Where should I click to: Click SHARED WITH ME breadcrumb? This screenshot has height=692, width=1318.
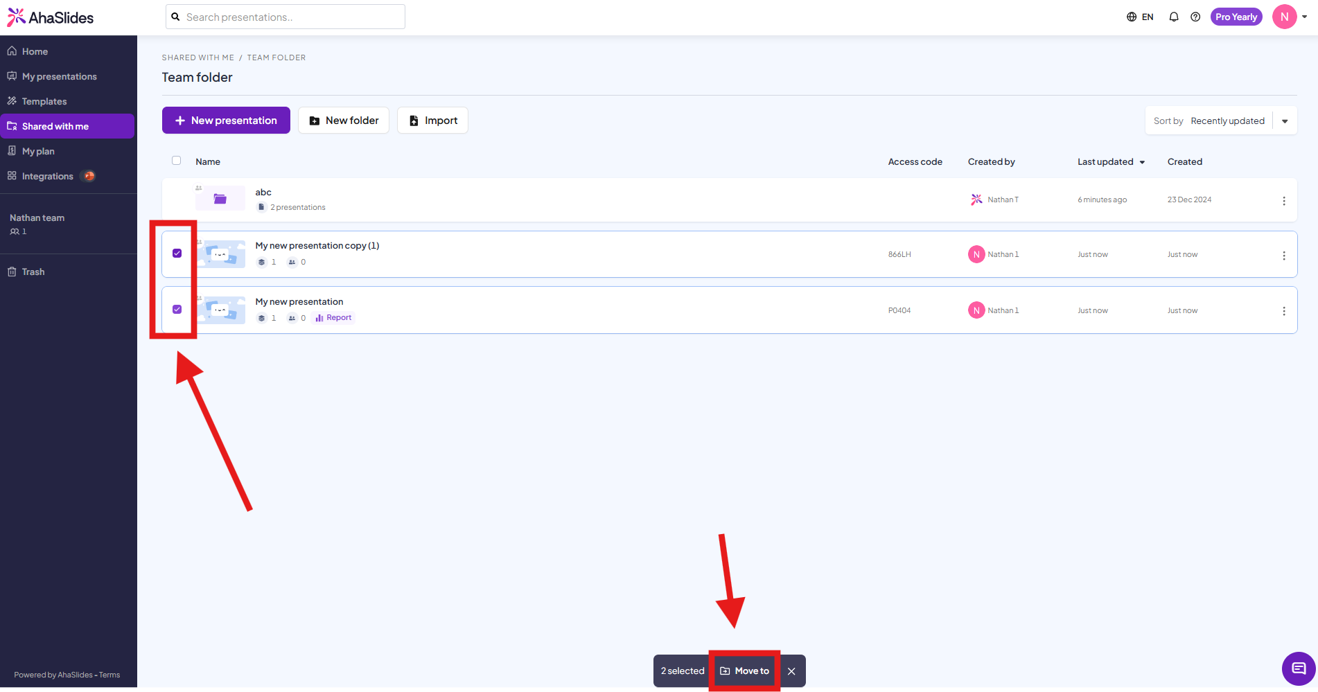(x=198, y=57)
